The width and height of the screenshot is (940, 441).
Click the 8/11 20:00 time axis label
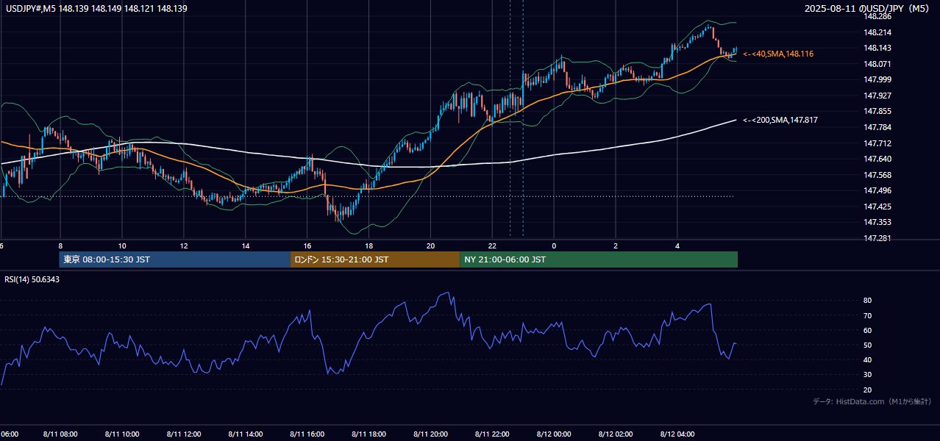pyautogui.click(x=431, y=434)
